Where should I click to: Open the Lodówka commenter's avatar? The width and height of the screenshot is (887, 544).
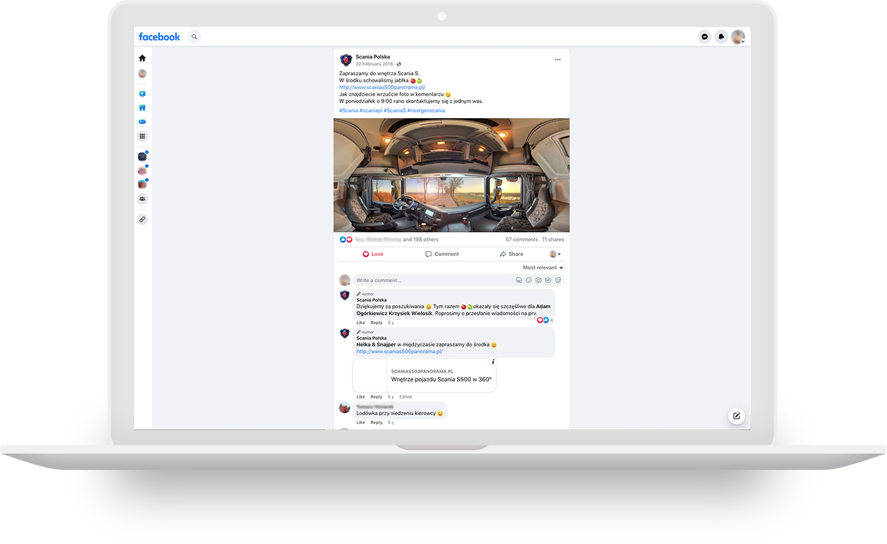click(344, 408)
